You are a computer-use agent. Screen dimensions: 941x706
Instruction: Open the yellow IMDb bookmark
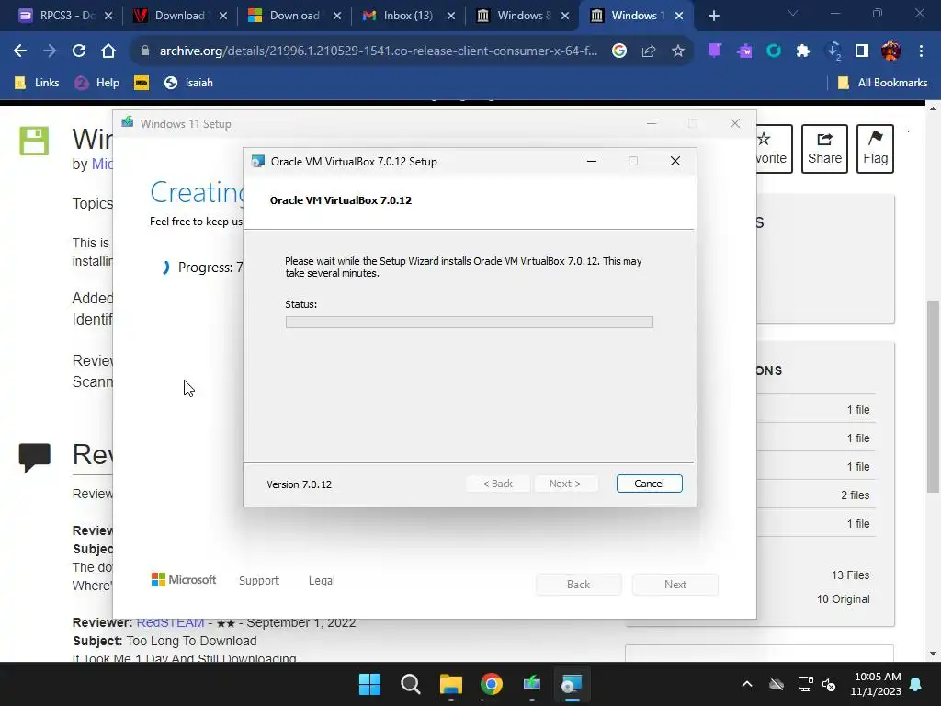point(142,83)
